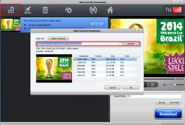The width and height of the screenshot is (185, 125).
Task: Click the convert button on the download item
Action: 97,24
